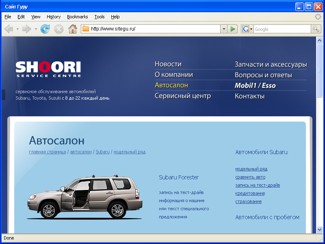Minimize the browser window
Screen dimensions: 325x244
(x=299, y=7)
